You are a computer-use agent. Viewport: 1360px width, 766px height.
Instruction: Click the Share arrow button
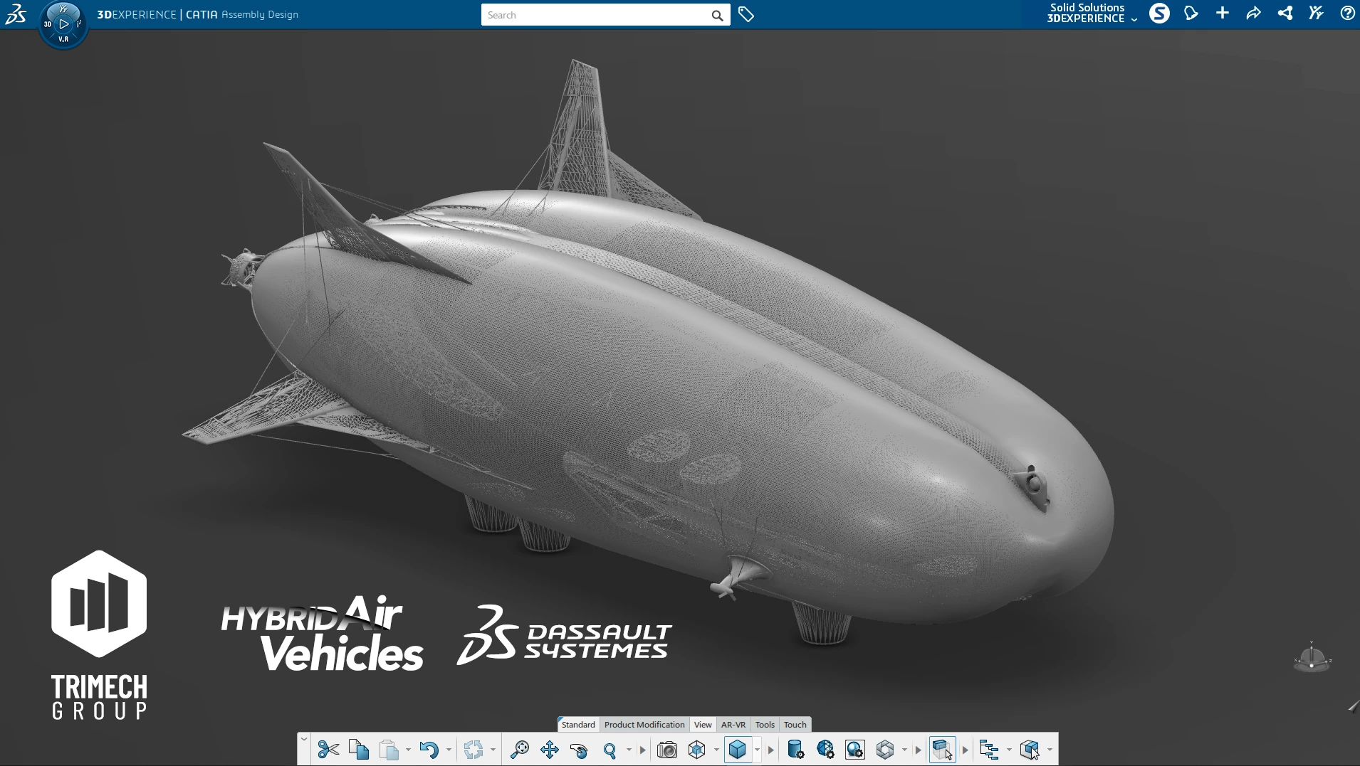1253,14
